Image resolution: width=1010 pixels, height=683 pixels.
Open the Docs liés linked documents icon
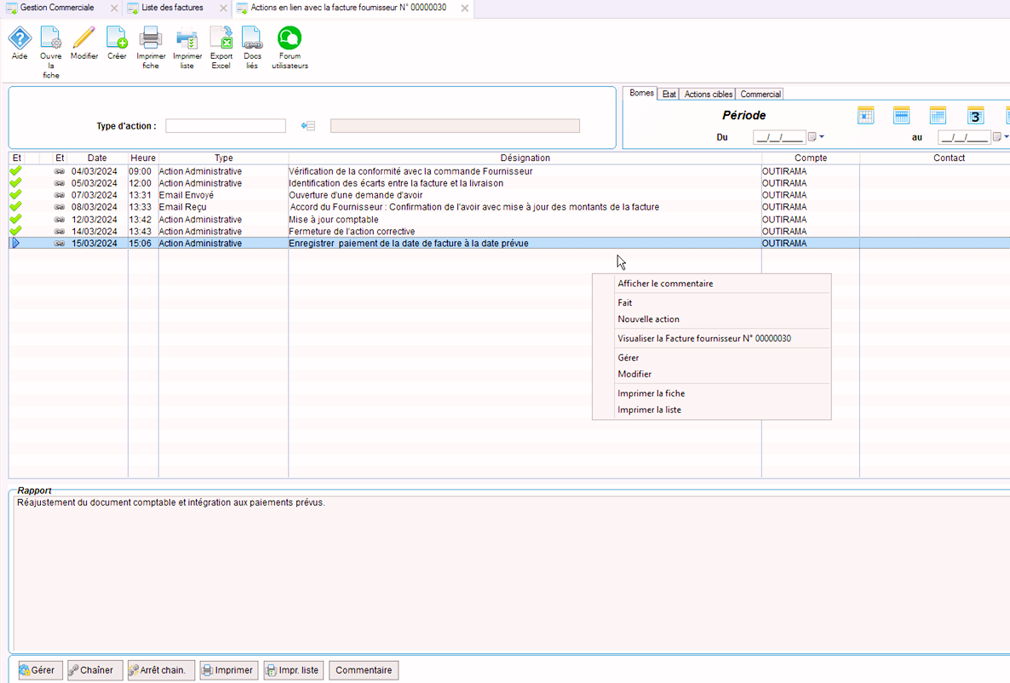pyautogui.click(x=252, y=38)
